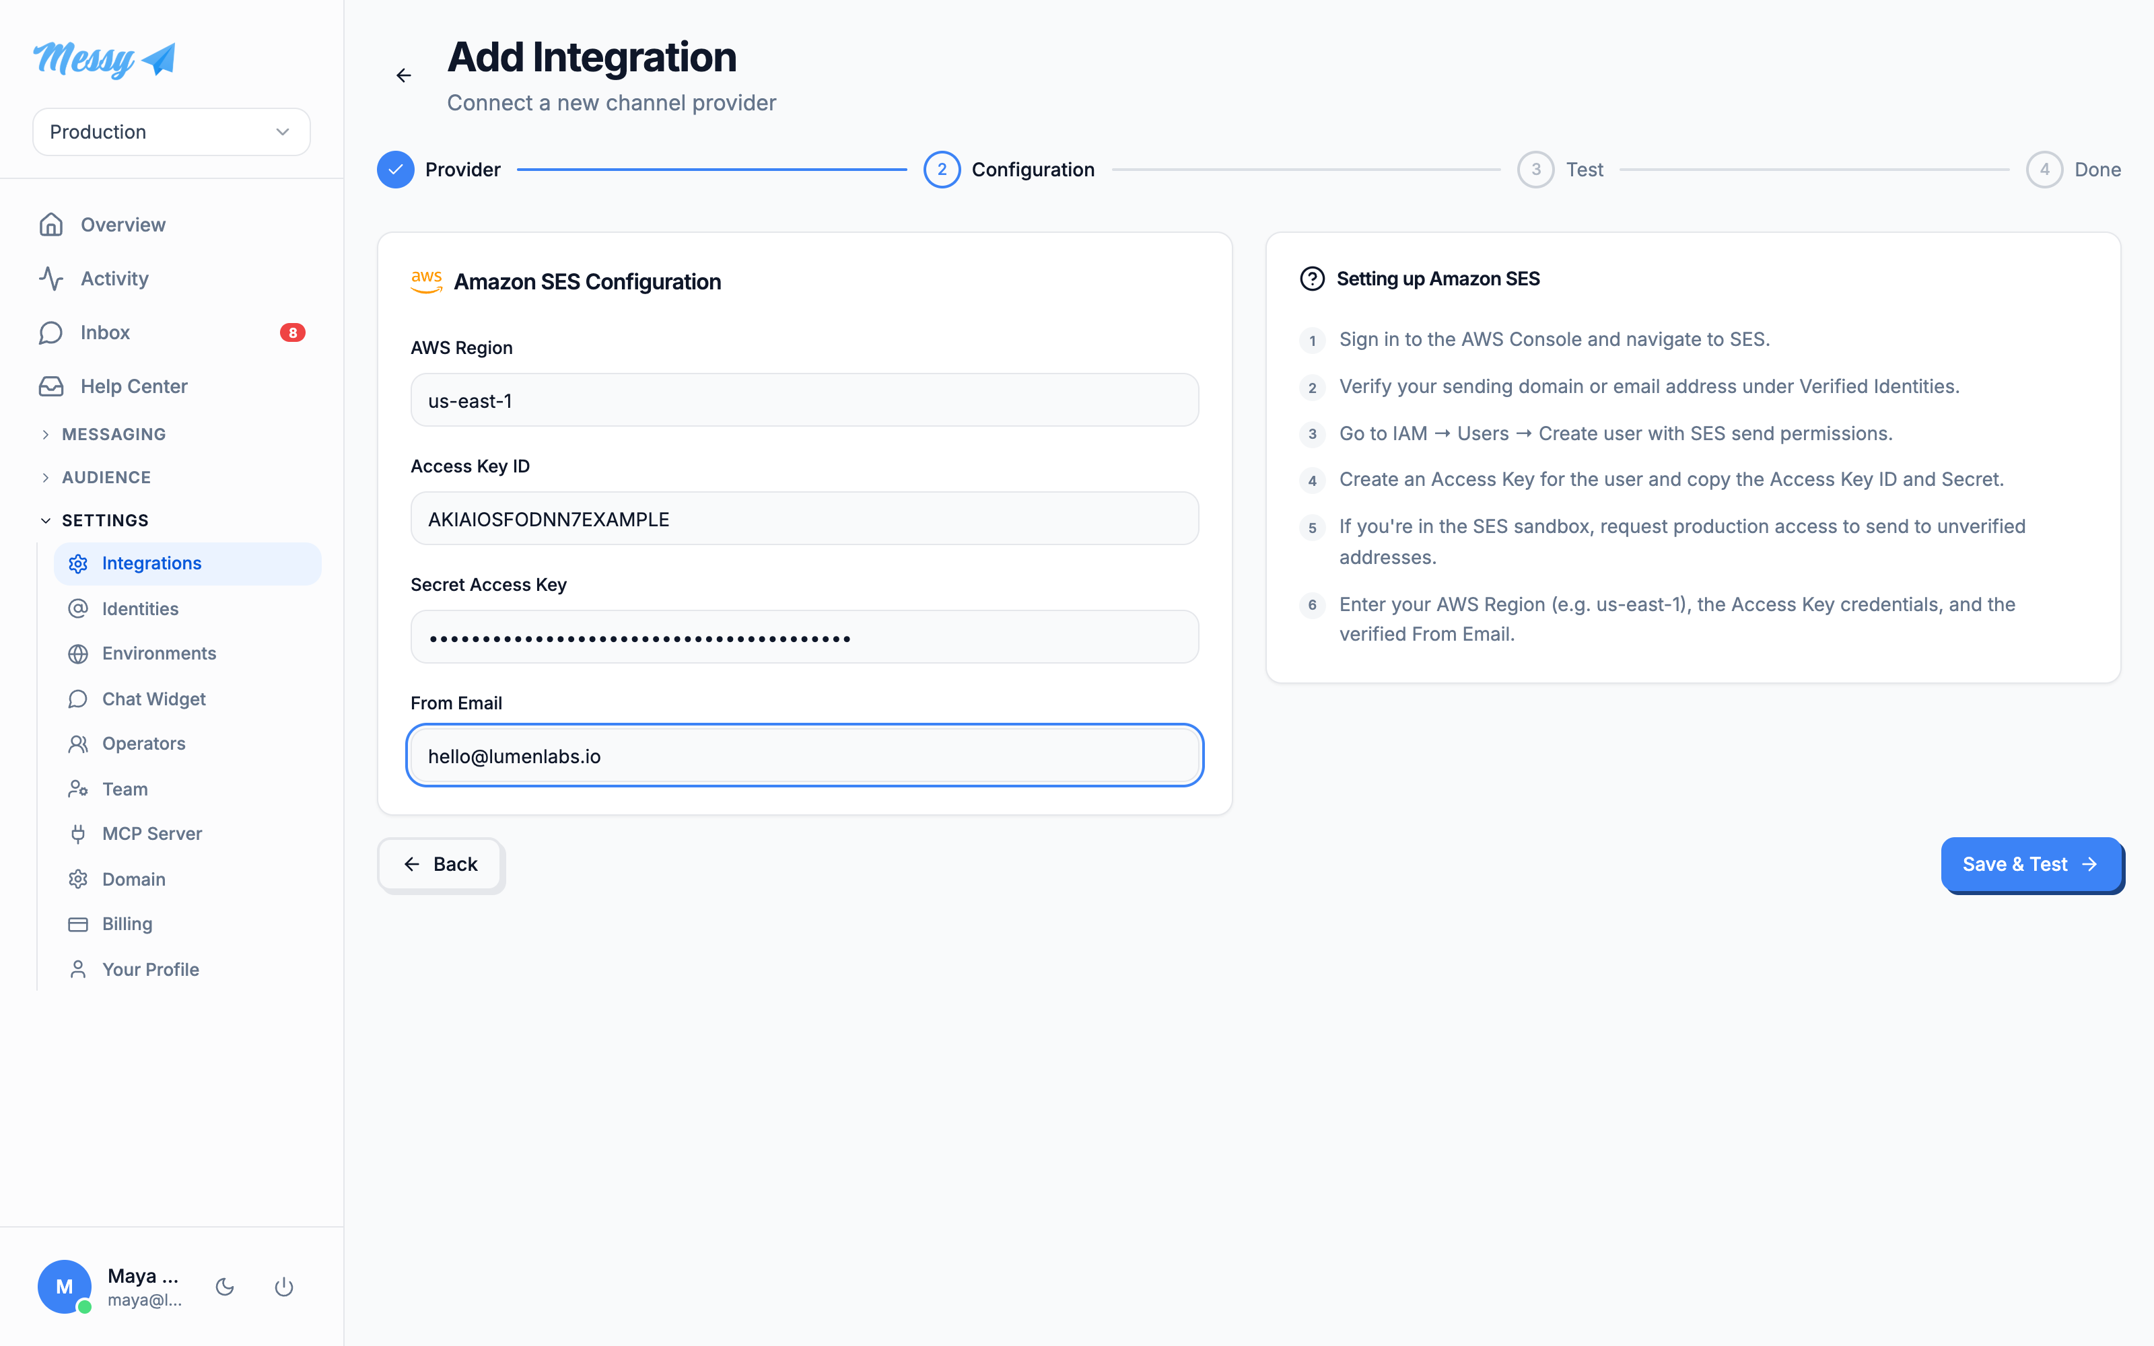Click the Maya user name text
Image resolution: width=2154 pixels, height=1346 pixels.
tap(143, 1276)
